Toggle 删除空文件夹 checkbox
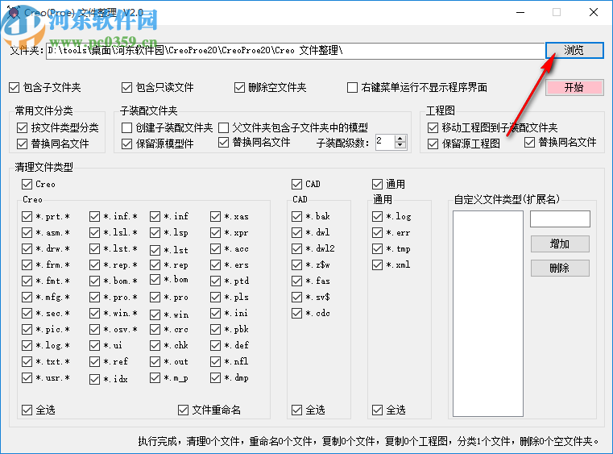 tap(239, 87)
